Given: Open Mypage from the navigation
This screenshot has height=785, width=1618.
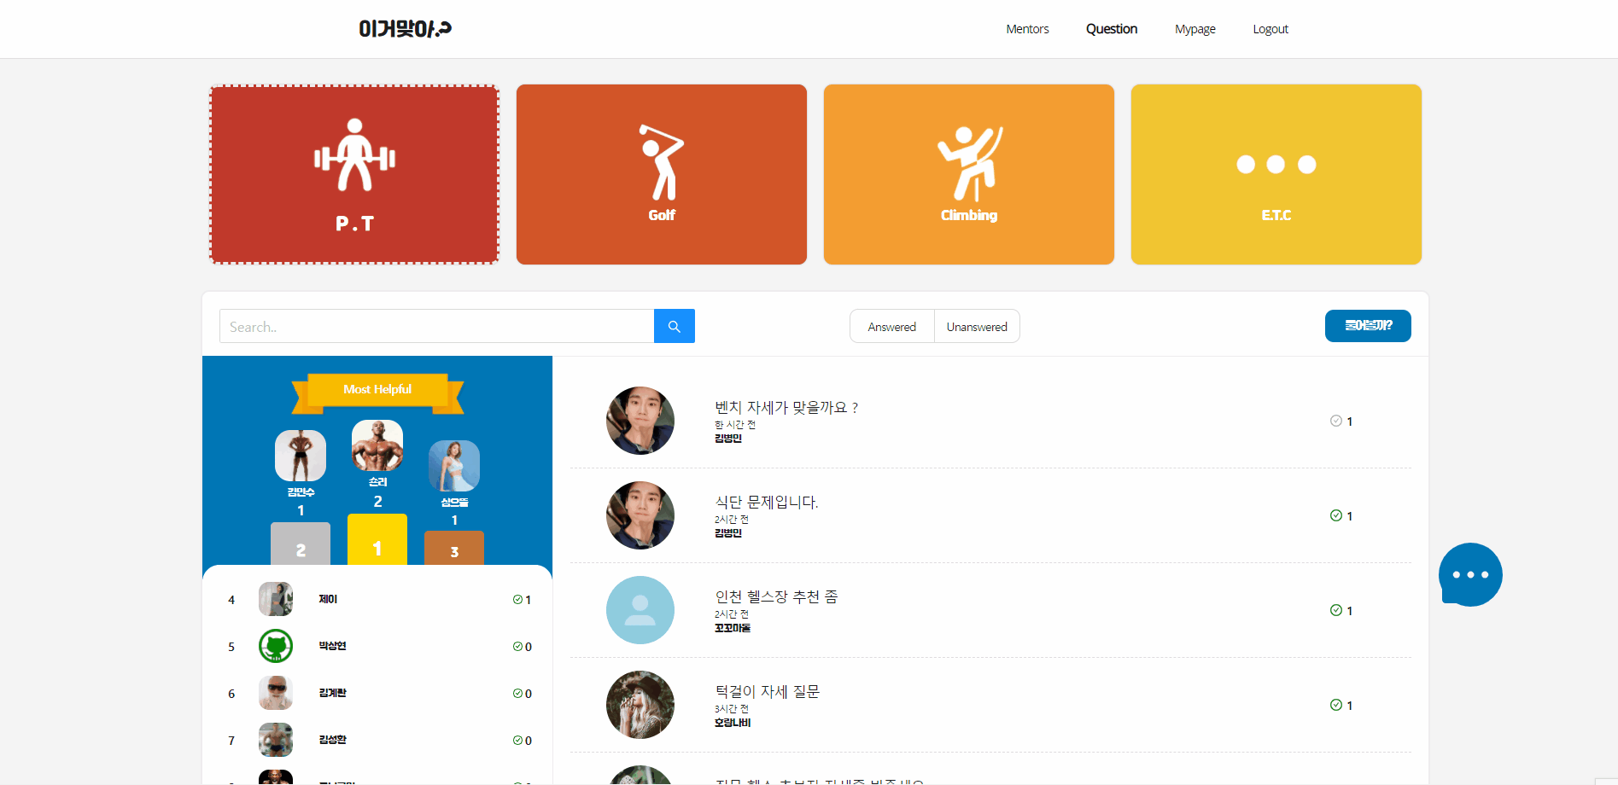Looking at the screenshot, I should point(1195,29).
